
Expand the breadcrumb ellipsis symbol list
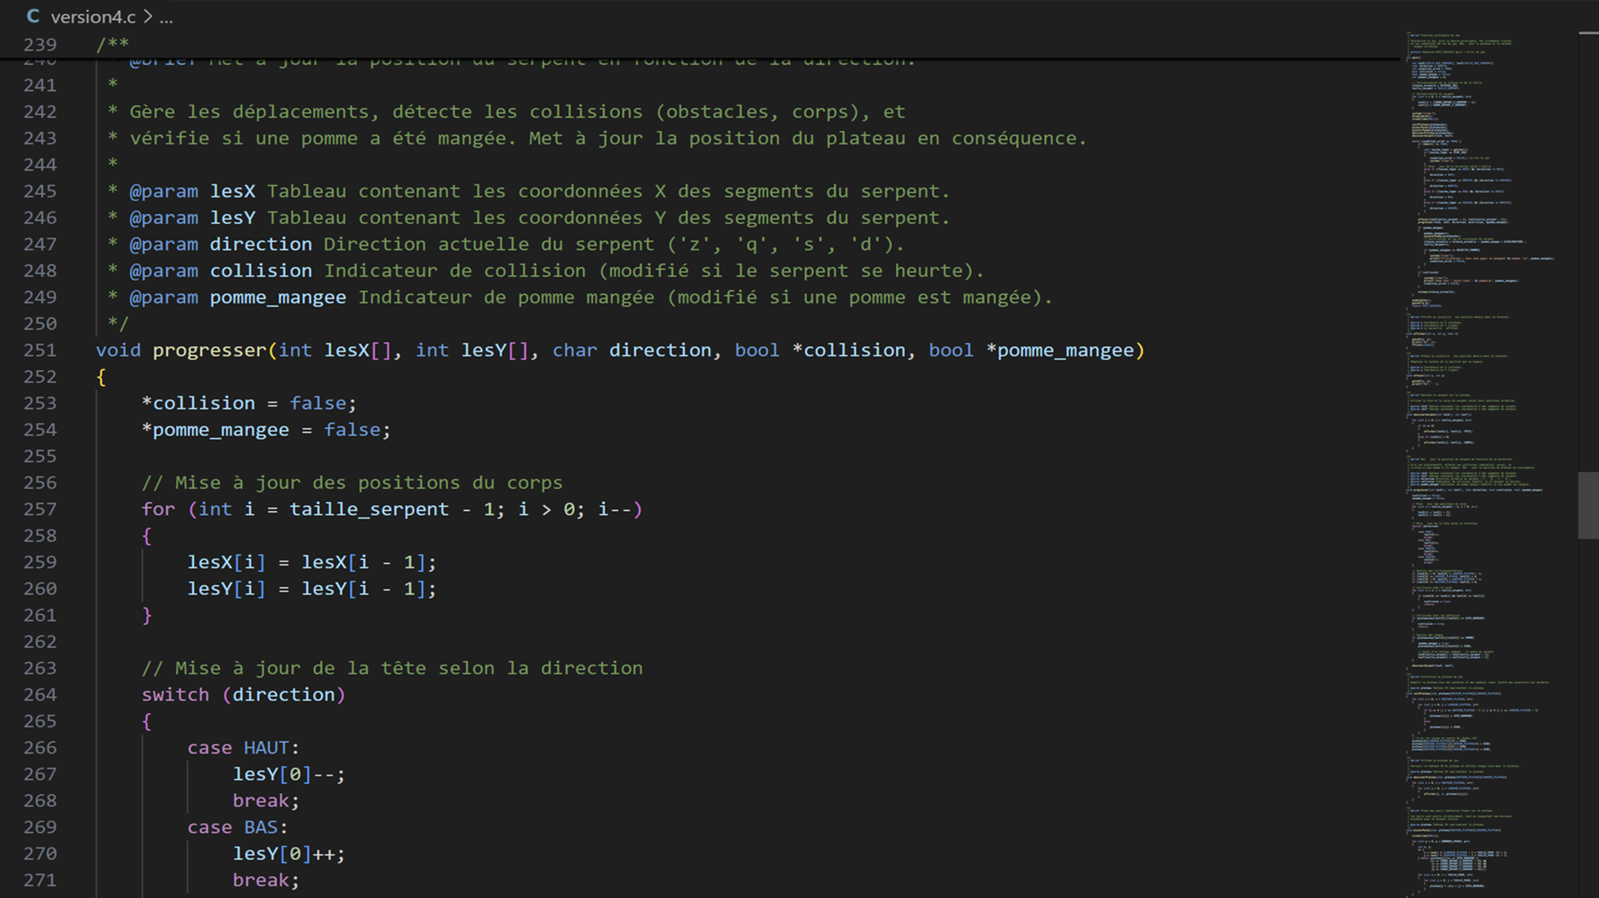pos(166,18)
